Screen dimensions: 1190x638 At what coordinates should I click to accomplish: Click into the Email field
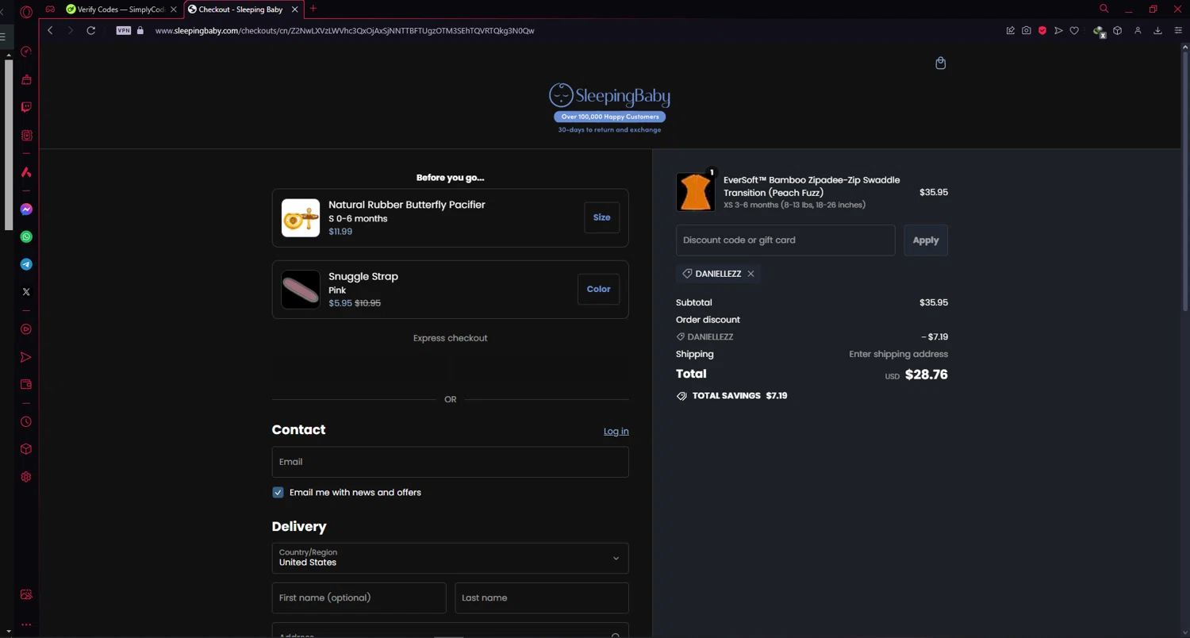(450, 462)
